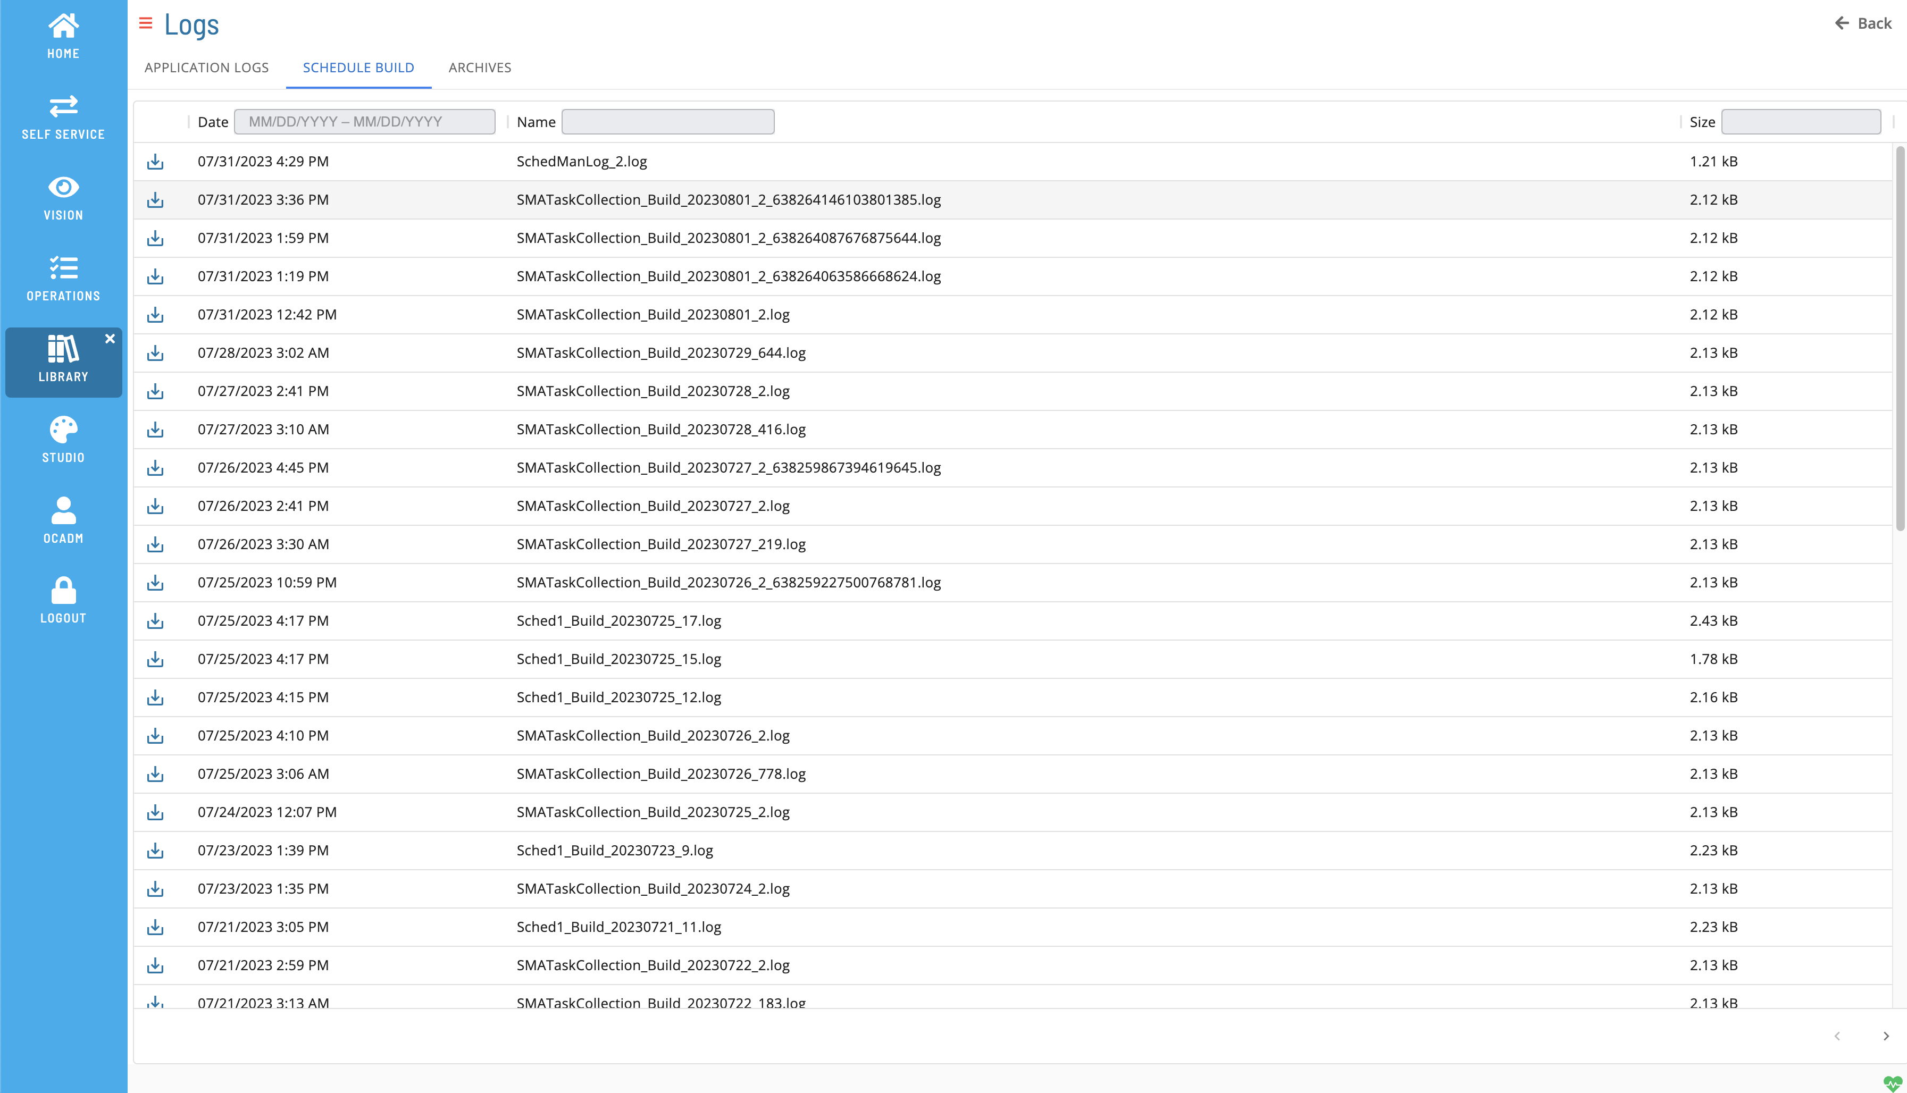1907x1093 pixels.
Task: Download Sched1_Build_20230723_9.log
Action: pos(155,850)
